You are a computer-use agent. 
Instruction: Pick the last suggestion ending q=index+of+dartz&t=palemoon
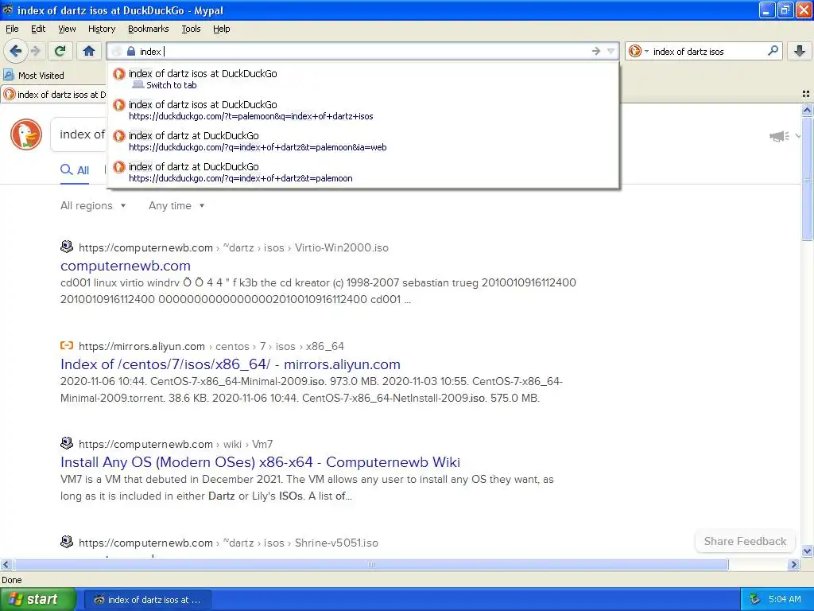pyautogui.click(x=363, y=173)
